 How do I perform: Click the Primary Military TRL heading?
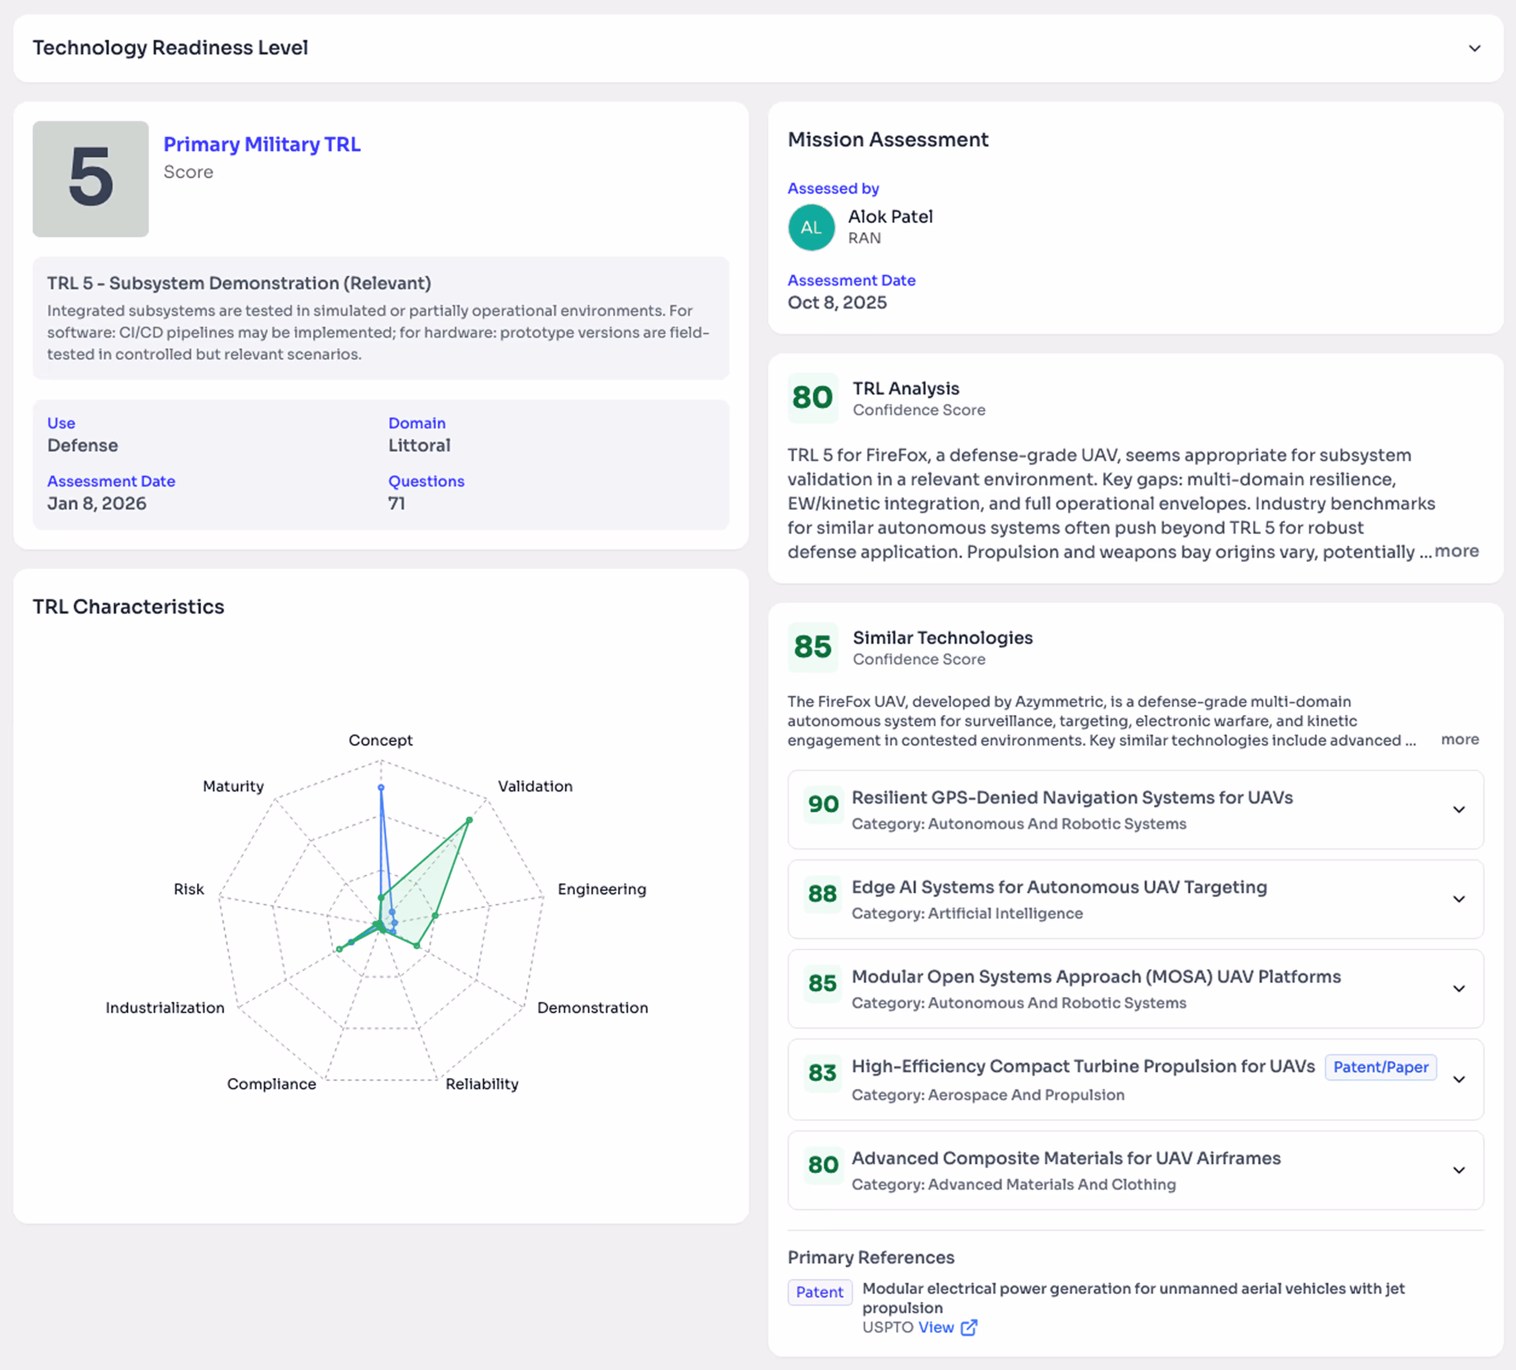[262, 144]
